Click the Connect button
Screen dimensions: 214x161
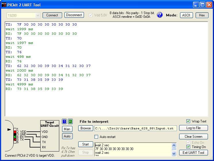(52, 15)
